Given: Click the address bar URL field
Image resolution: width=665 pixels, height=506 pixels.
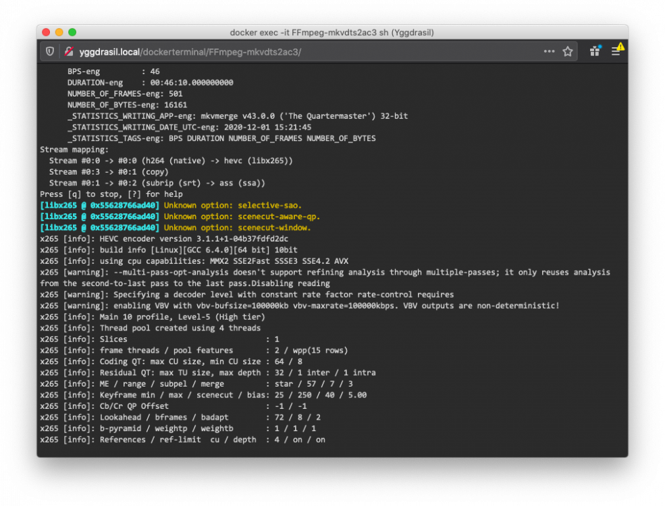Looking at the screenshot, I should point(309,52).
